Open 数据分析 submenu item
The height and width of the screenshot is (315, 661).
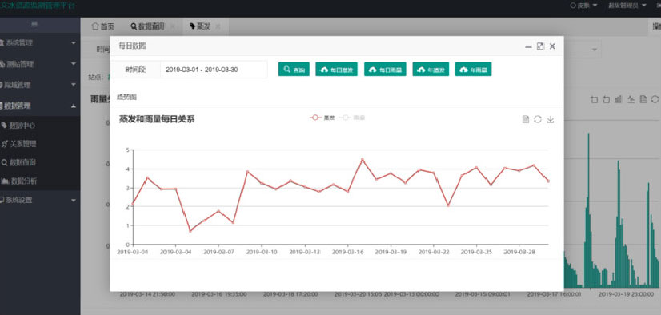(40, 181)
